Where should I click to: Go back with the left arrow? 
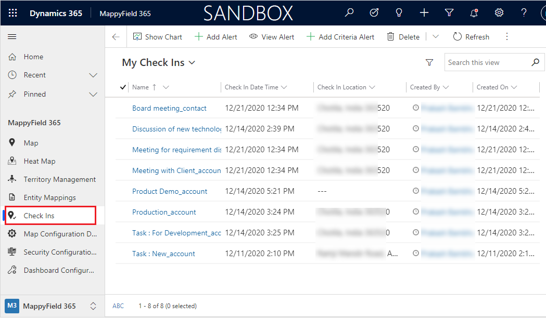[x=116, y=37]
